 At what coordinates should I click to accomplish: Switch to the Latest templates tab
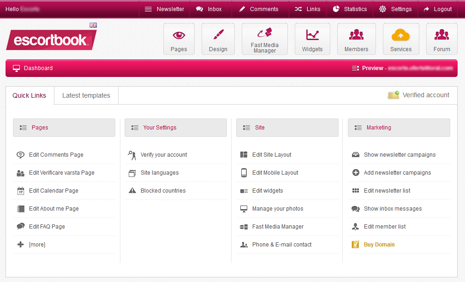point(86,96)
